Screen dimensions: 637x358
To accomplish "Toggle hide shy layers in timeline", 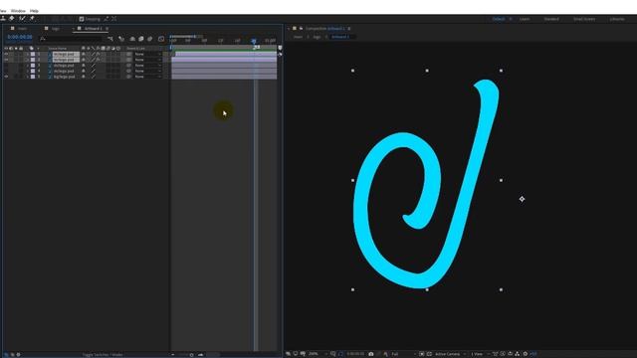I will 132,39.
